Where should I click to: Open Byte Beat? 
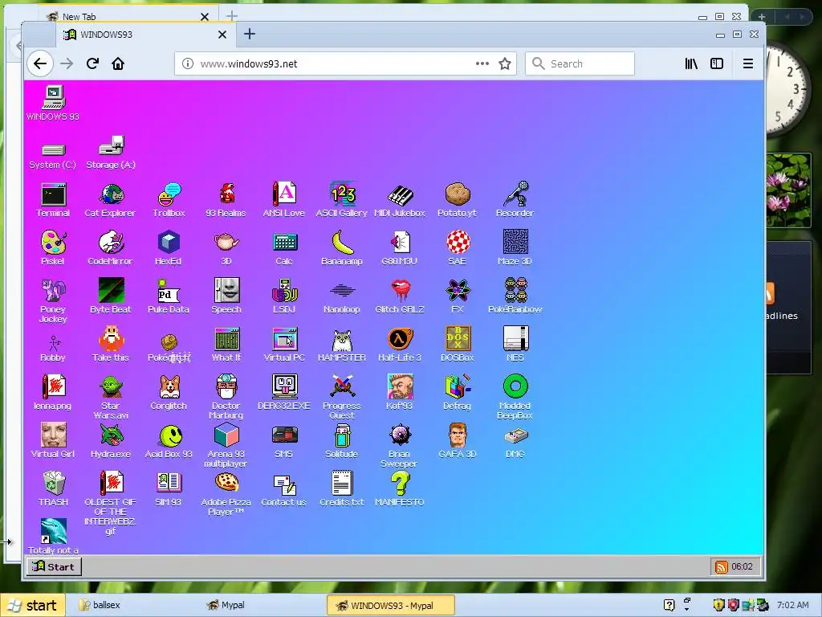[x=111, y=296]
